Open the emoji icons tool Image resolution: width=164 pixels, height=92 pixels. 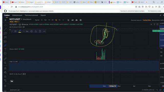[5, 53]
